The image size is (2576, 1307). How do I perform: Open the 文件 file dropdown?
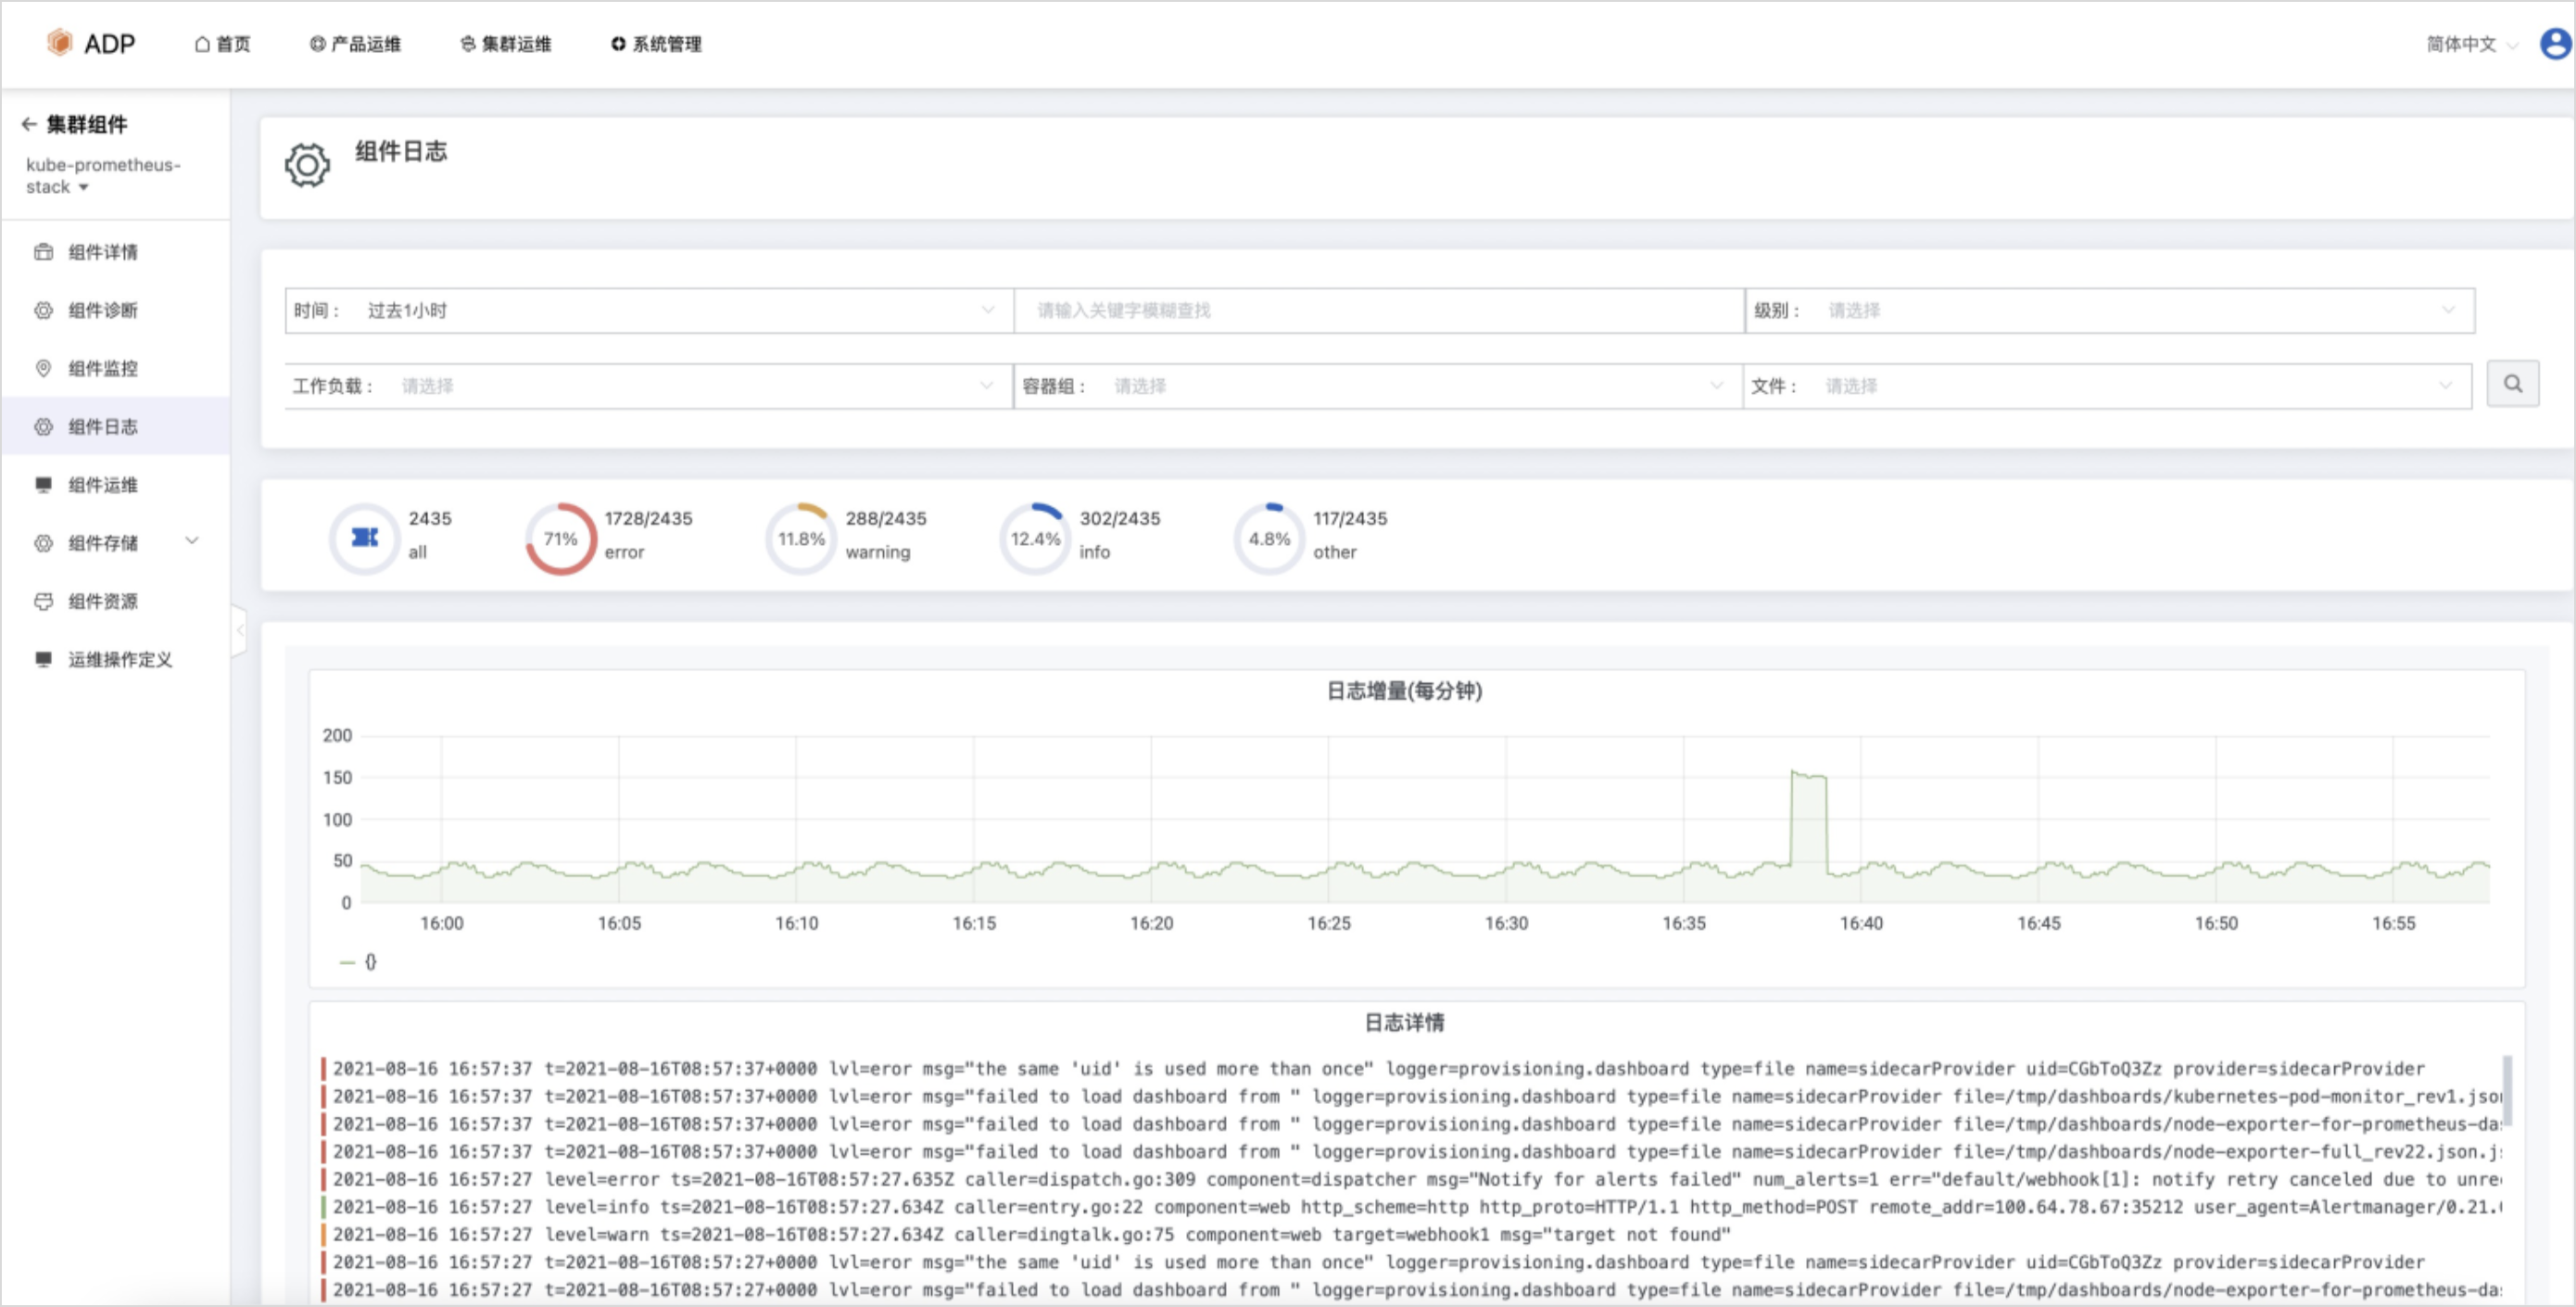2108,386
